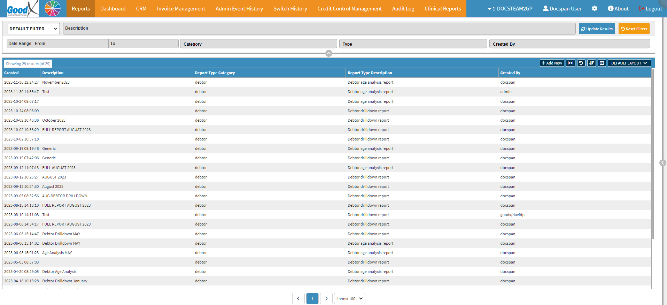Switch to the 1-DOCSTEAM2GP entity selector
The height and width of the screenshot is (305, 667).
tap(510, 9)
